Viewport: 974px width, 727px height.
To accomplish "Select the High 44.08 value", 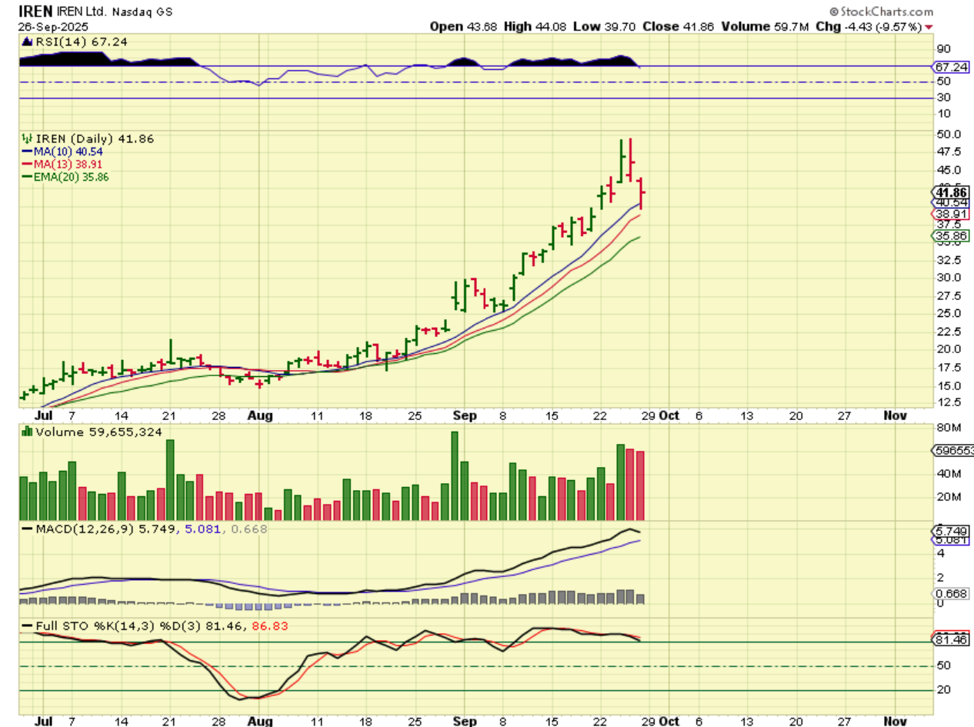I will tap(537, 26).
